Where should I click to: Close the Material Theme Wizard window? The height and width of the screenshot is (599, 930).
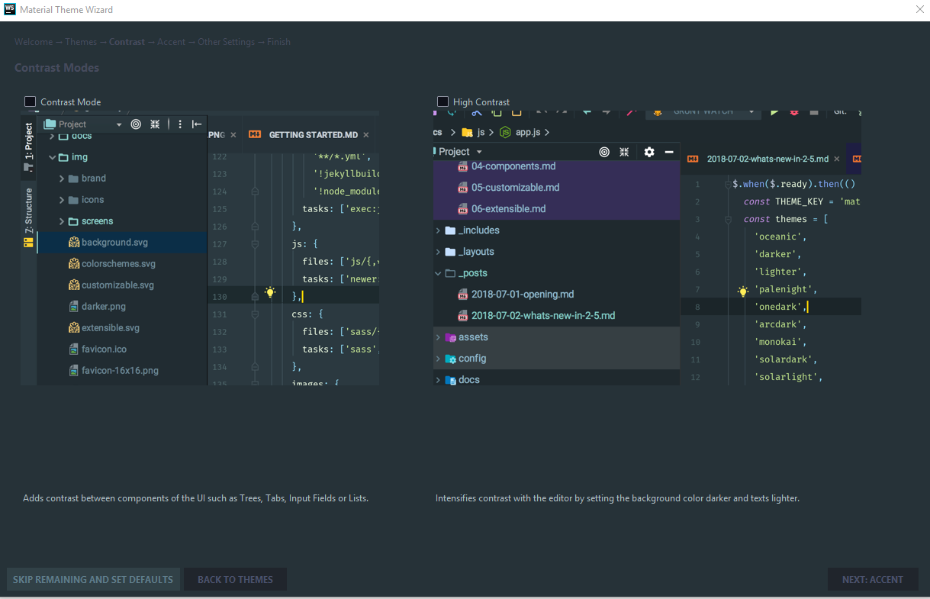point(919,9)
